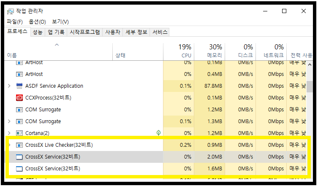
Task: Switch to the 서비스 tab
Action: 160,32
